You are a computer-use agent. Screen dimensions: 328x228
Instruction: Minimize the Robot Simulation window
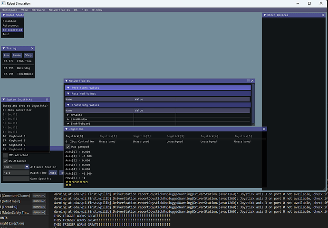[x=298, y=3]
